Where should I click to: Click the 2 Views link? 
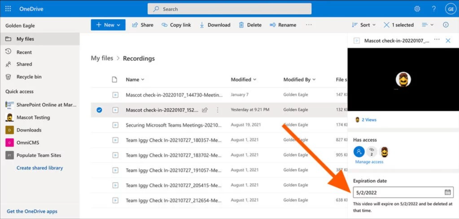[x=369, y=120]
